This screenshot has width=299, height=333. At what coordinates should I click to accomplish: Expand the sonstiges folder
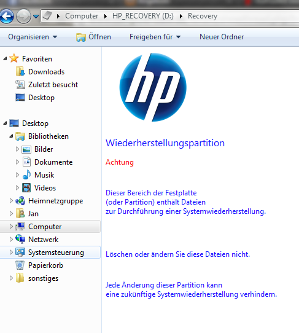point(11,278)
